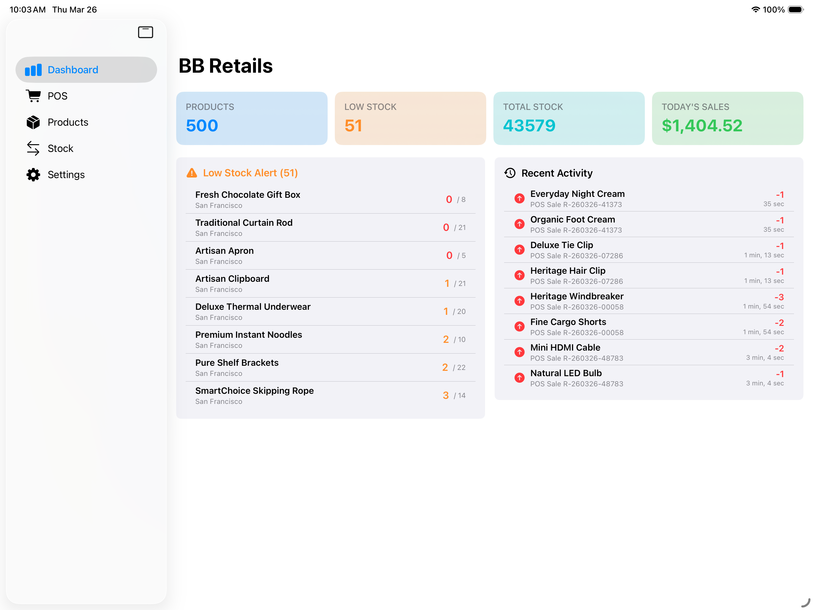Click red arrow icon beside Deluxe Tie Clip
This screenshot has width=813, height=610.
pyautogui.click(x=519, y=250)
